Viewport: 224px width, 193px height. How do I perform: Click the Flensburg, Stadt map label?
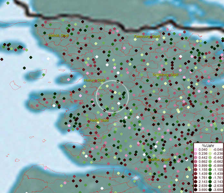click(147, 36)
